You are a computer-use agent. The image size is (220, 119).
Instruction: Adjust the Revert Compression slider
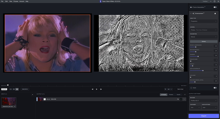tap(201, 47)
